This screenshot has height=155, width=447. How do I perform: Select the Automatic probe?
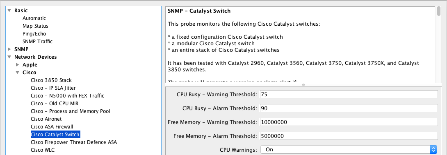click(x=34, y=18)
